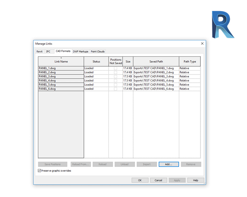Switch to DWF Markups tab
The image size is (247, 197).
[x=81, y=52]
